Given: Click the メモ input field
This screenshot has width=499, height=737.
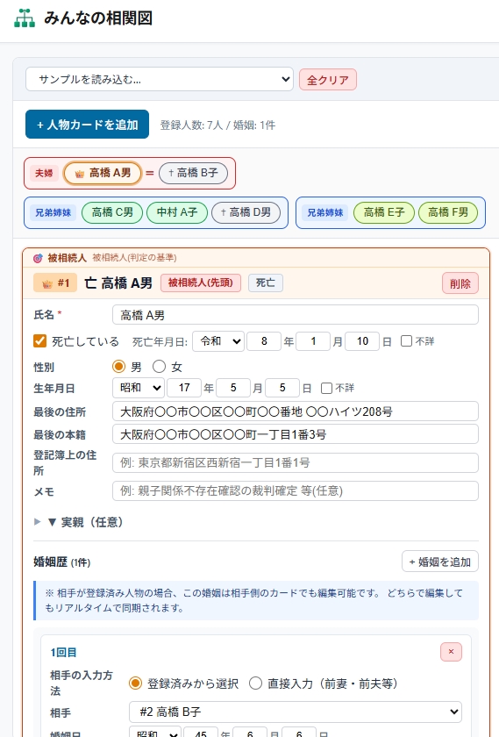Looking at the screenshot, I should click(x=295, y=490).
